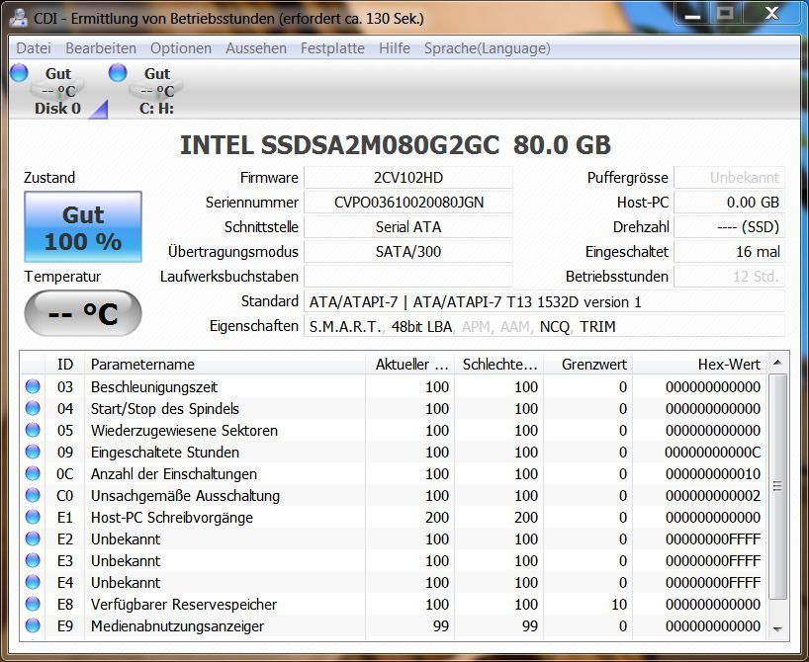Click the blue status orb of Disk 0
809x662 pixels.
click(19, 73)
